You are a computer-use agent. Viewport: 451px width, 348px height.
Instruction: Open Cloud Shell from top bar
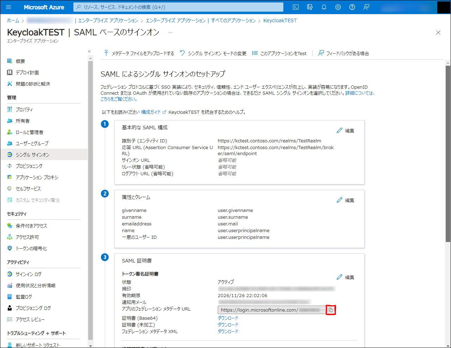(296, 7)
